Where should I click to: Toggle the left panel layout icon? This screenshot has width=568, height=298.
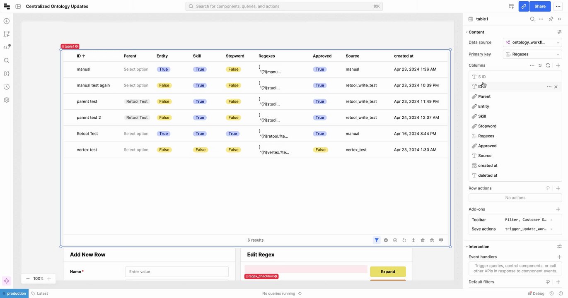tap(18, 6)
